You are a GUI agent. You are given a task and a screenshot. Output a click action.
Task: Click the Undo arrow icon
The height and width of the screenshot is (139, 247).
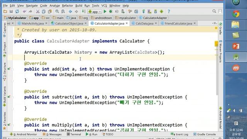pyautogui.click(x=24, y=12)
